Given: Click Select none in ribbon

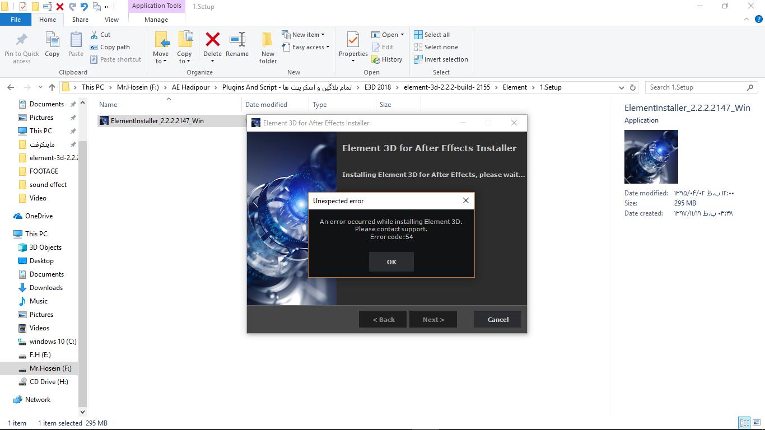Looking at the screenshot, I should 436,47.
